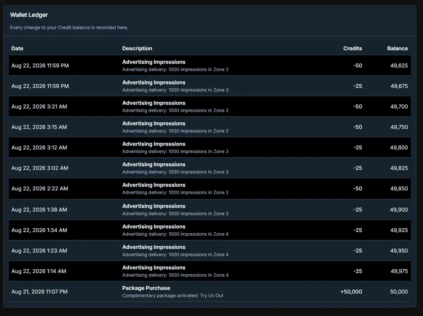Click the Date column header
The height and width of the screenshot is (316, 423).
(x=17, y=48)
